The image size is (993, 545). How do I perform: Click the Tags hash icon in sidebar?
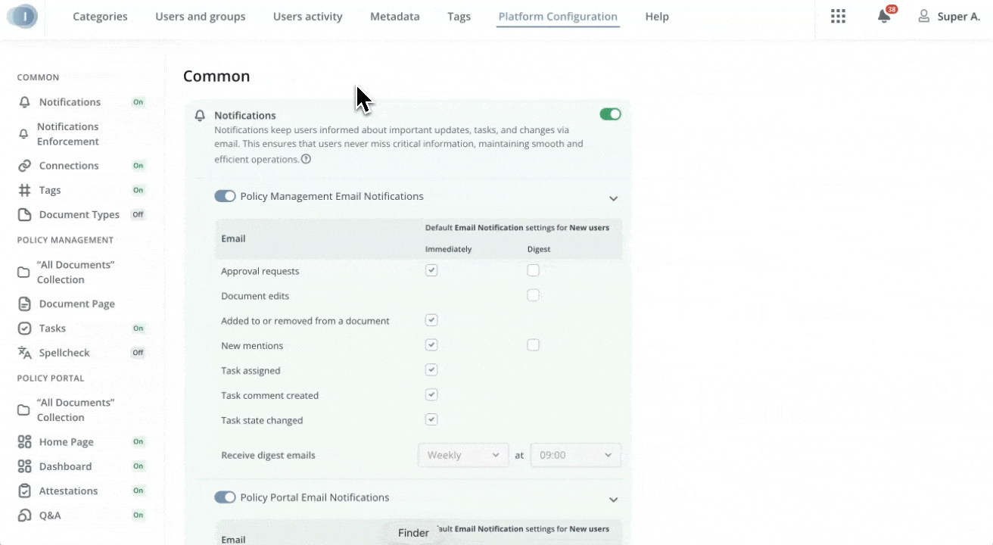pyautogui.click(x=25, y=190)
